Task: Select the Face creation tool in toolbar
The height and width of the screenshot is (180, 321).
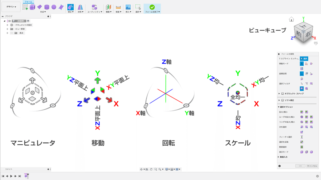Action: (61, 7)
